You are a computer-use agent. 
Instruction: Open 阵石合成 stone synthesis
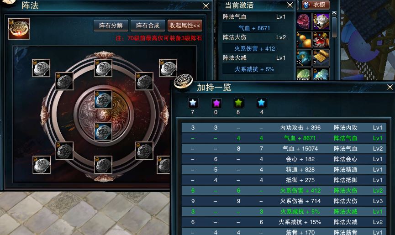click(148, 26)
